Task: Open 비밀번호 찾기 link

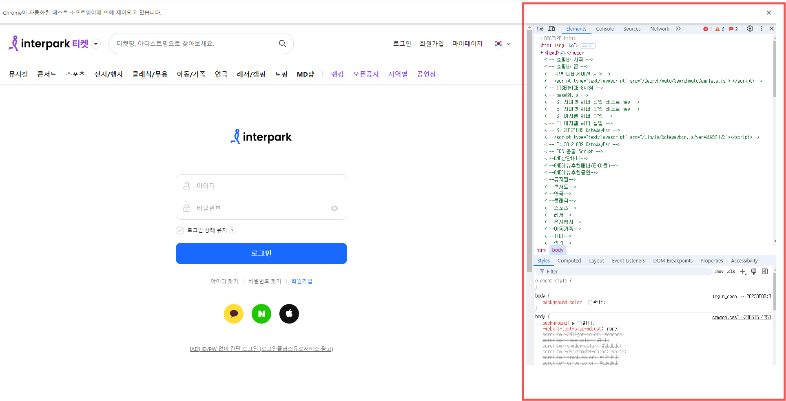Action: tap(265, 281)
